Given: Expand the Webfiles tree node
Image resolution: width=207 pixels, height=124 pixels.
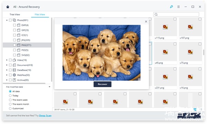Looking at the screenshot, I should [x=7, y=75].
